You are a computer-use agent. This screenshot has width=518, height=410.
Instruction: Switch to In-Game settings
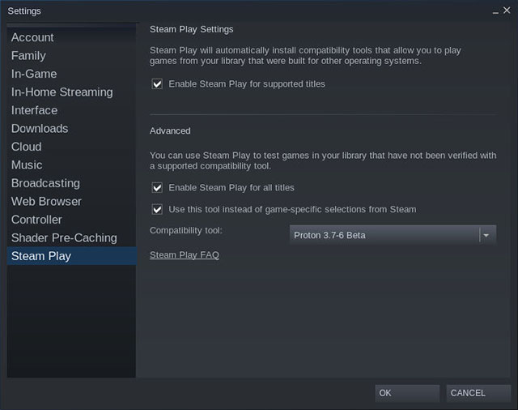tap(34, 74)
